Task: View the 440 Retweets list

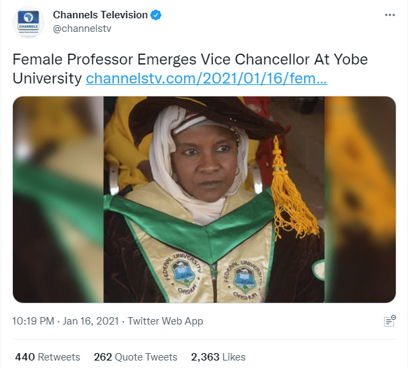Action: [x=48, y=357]
